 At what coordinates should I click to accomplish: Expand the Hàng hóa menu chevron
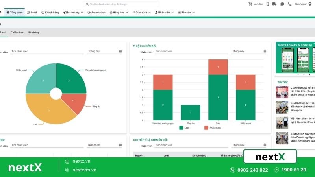pos(127,13)
